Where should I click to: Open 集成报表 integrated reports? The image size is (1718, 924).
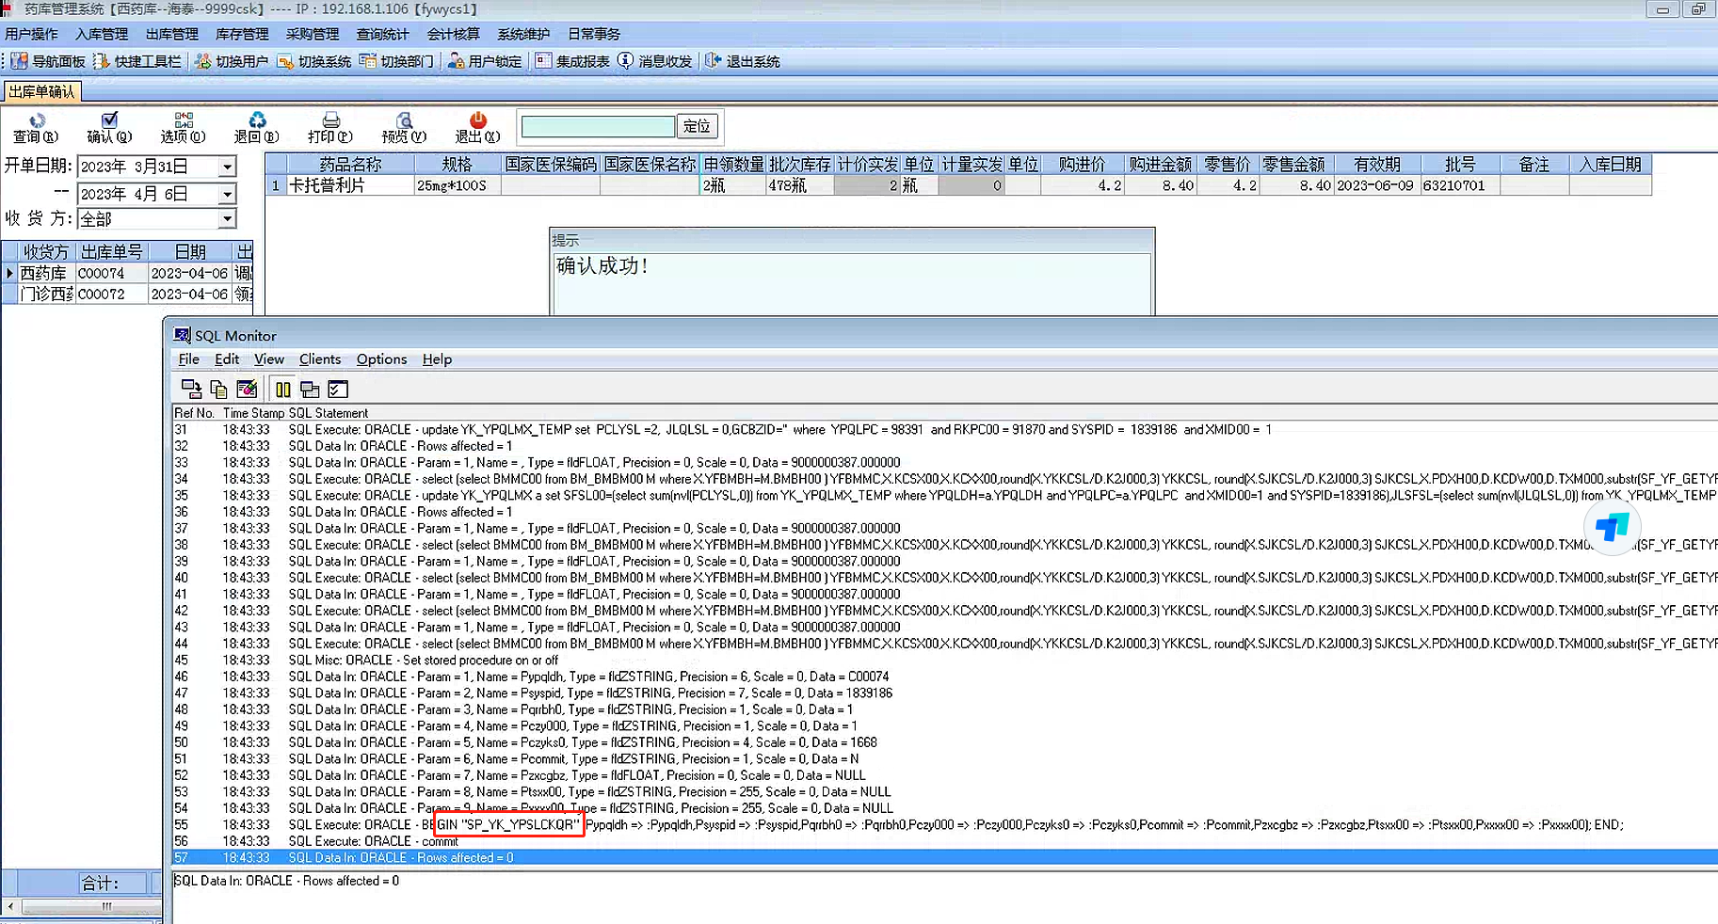click(x=572, y=61)
